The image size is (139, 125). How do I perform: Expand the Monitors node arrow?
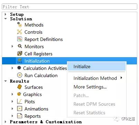12,46
